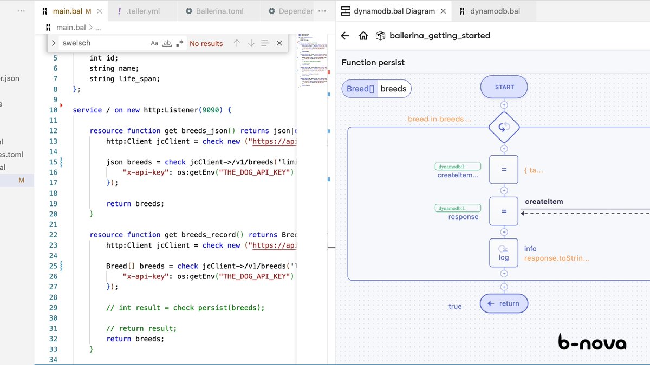Click dynamodb:1 badge above createItem...
This screenshot has width=650, height=365.
click(458, 167)
